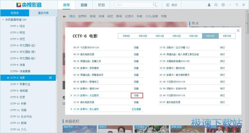Open the 体育 category
The width and height of the screenshot is (249, 133).
pyautogui.click(x=101, y=16)
